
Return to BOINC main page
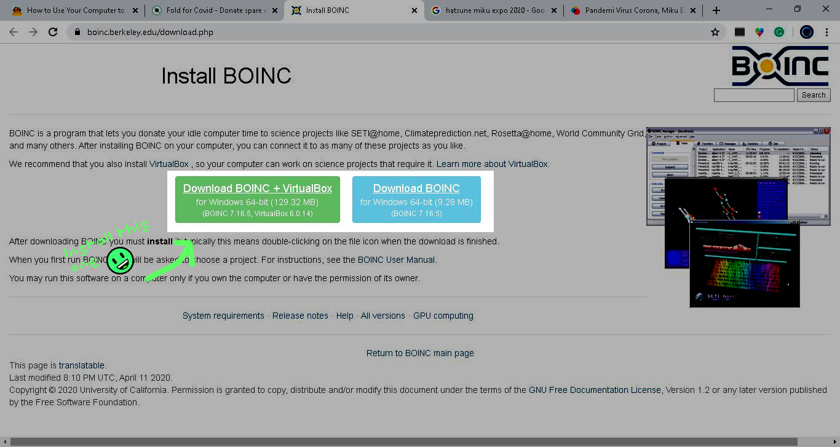point(420,353)
